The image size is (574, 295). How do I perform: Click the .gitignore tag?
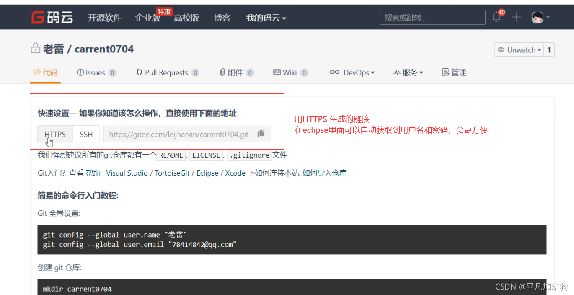[x=249, y=155]
